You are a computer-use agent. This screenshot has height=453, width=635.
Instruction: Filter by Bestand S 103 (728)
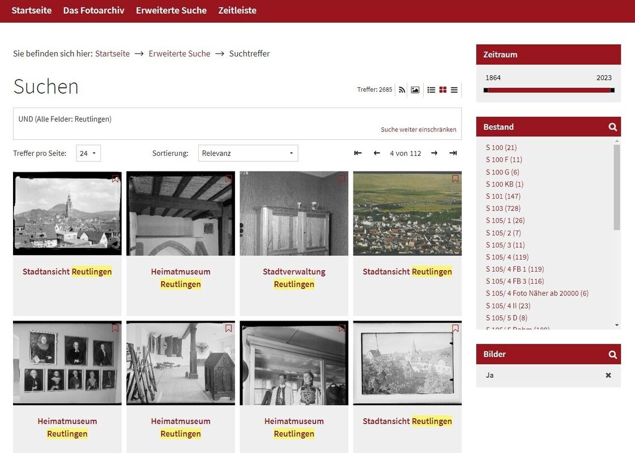point(503,208)
